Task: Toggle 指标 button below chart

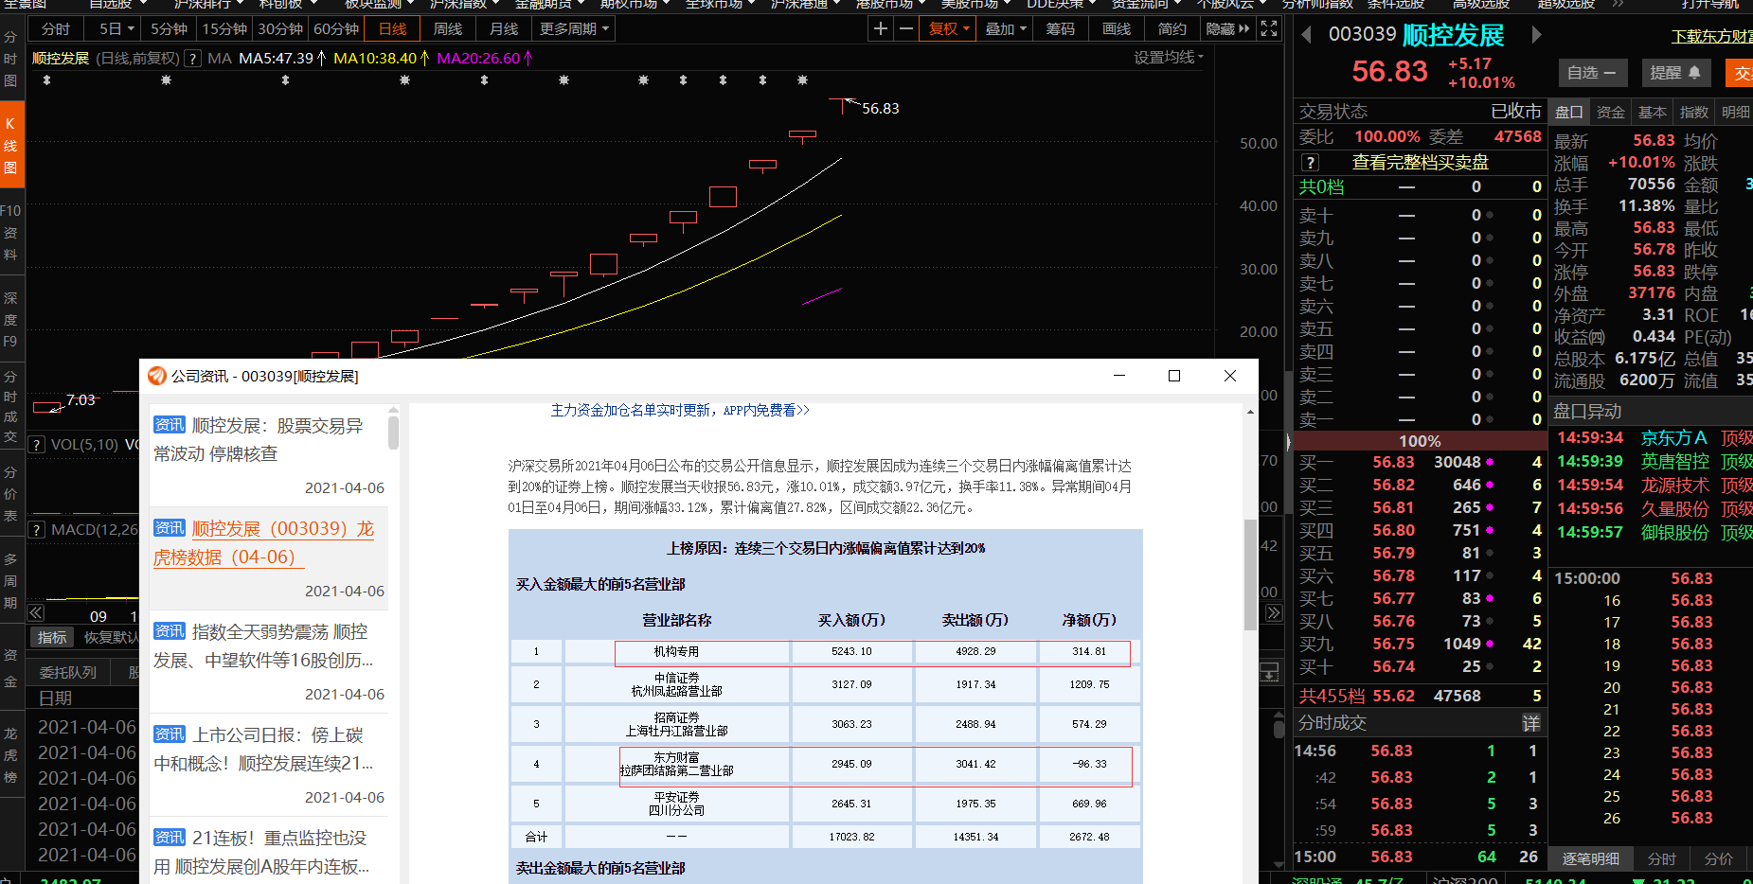Action: (52, 637)
